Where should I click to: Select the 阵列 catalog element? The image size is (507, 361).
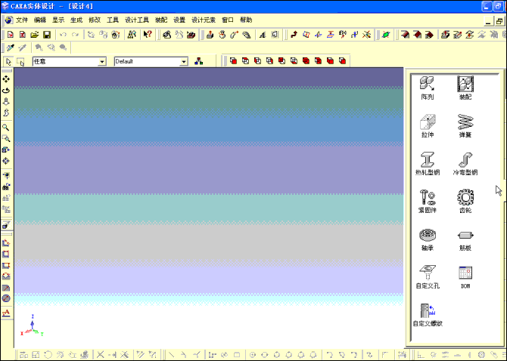tap(428, 88)
